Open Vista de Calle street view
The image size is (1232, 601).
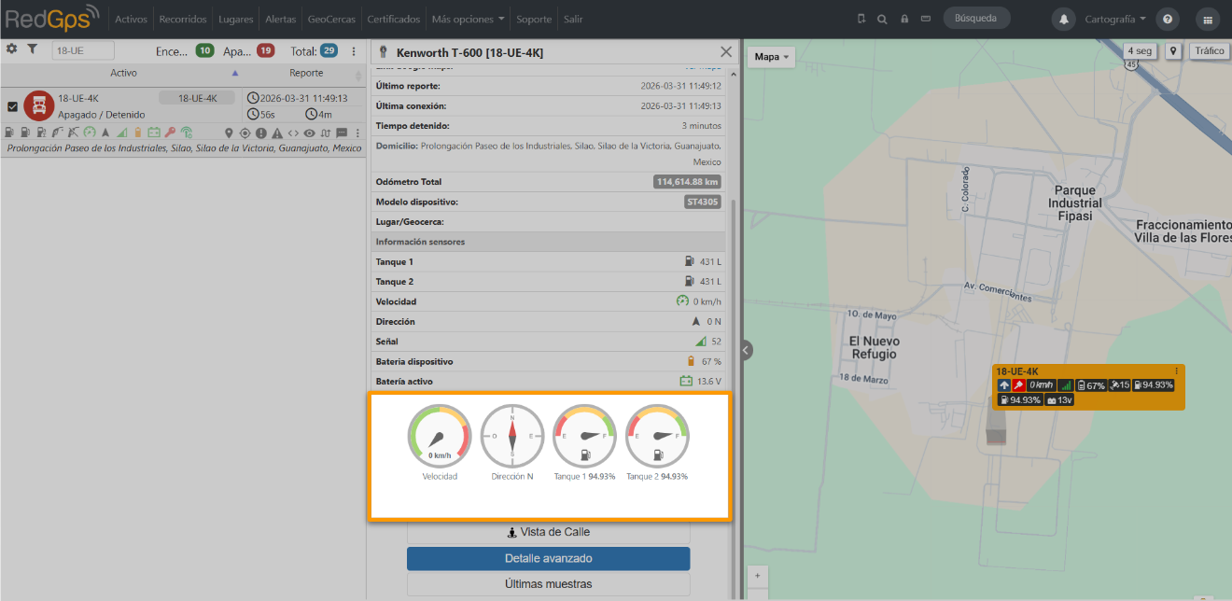coord(548,532)
